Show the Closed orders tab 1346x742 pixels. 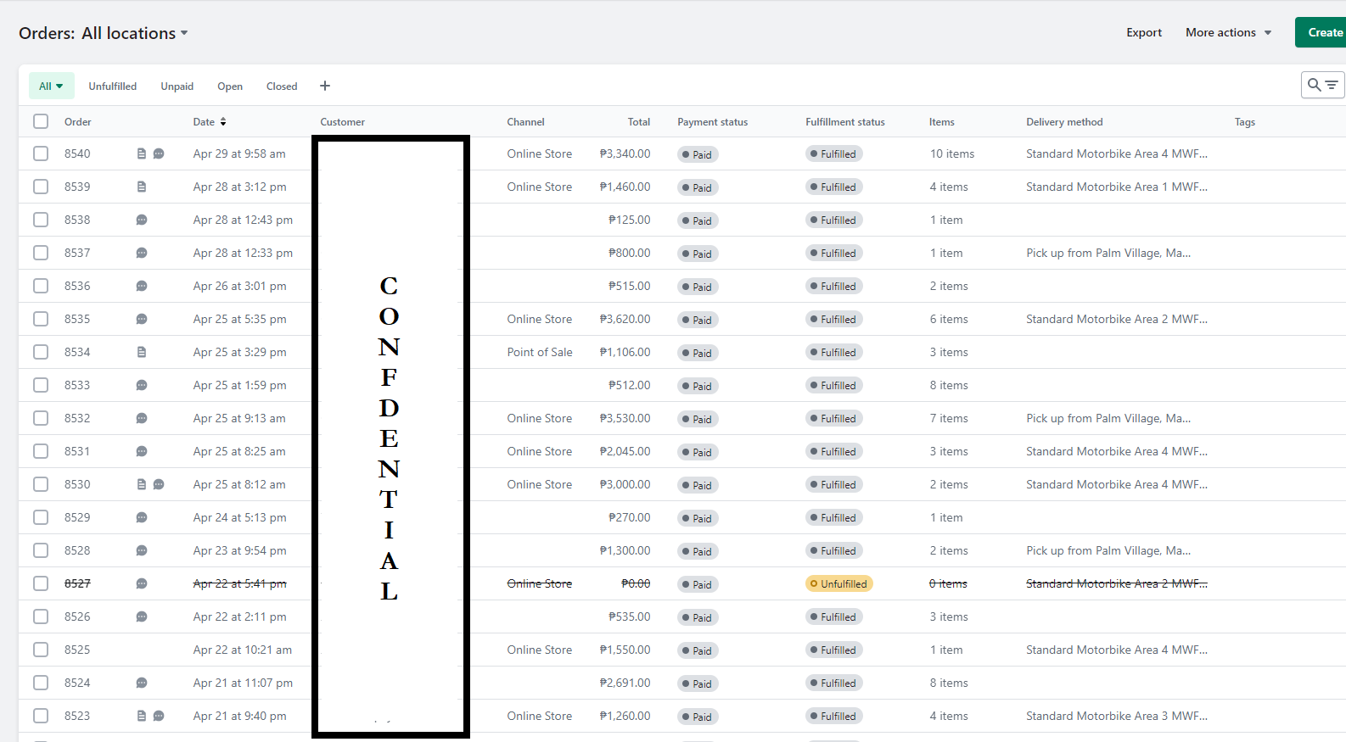point(282,86)
